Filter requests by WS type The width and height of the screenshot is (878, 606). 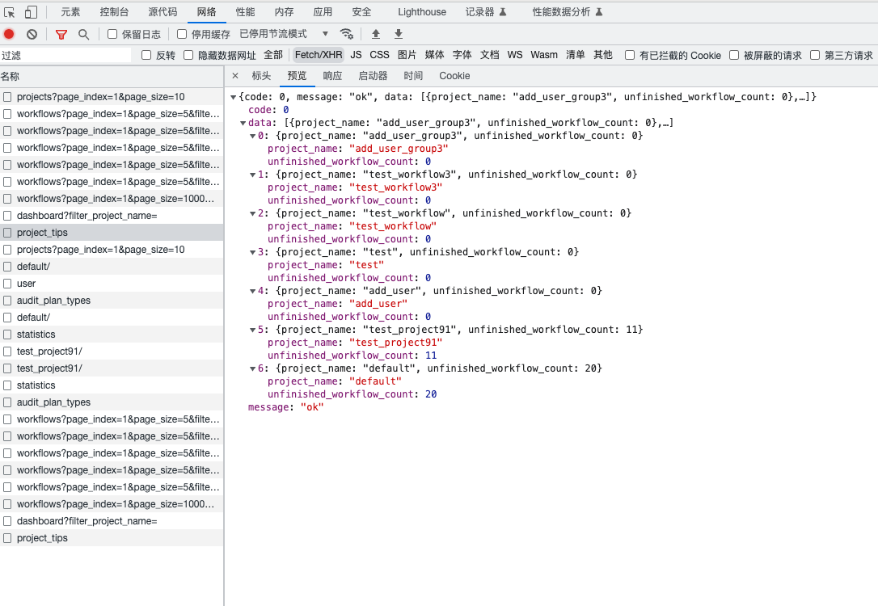tap(515, 55)
